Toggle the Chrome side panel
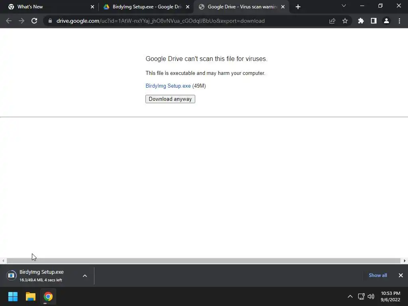Viewport: 408px width, 306px height. tap(374, 21)
